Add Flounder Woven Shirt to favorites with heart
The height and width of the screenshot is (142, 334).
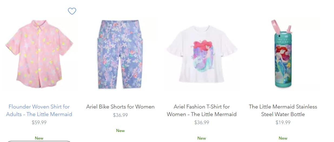(x=72, y=11)
